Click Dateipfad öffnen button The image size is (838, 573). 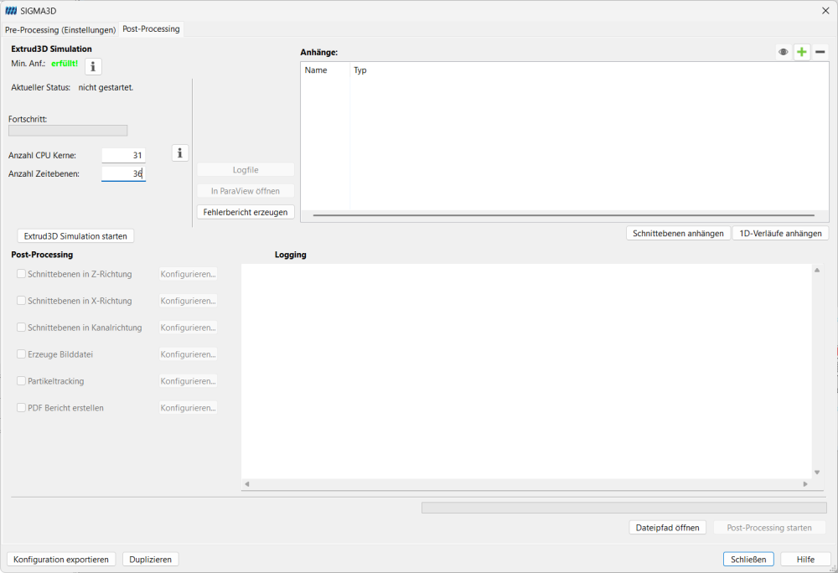click(668, 528)
